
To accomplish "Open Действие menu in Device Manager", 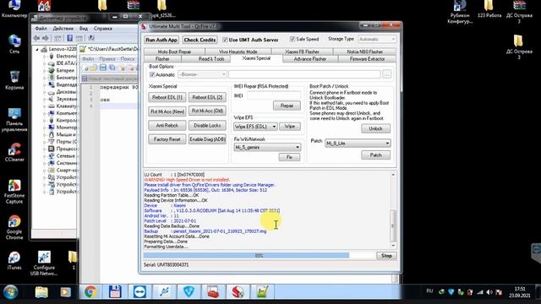I will coord(63,28).
